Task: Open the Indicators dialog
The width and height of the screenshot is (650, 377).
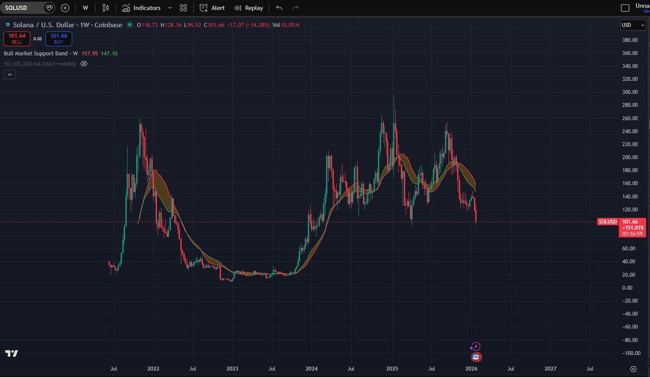Action: (x=141, y=8)
